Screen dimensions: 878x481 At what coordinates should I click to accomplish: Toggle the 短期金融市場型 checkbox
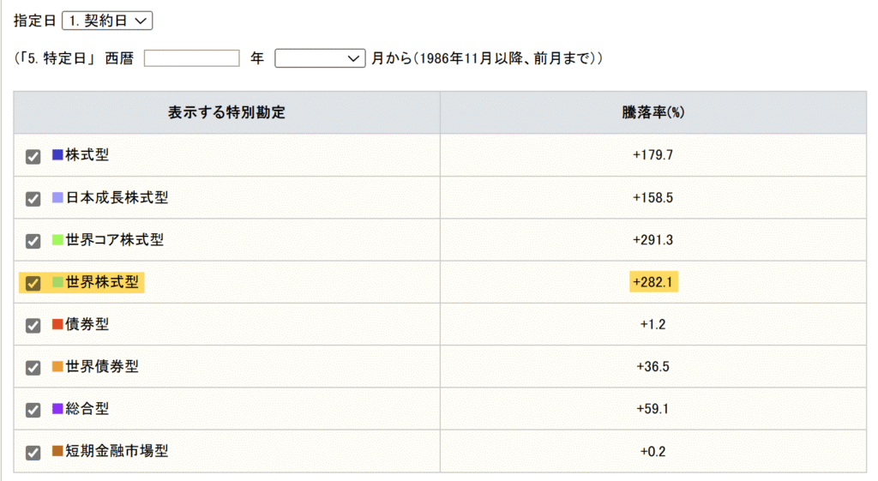[33, 452]
